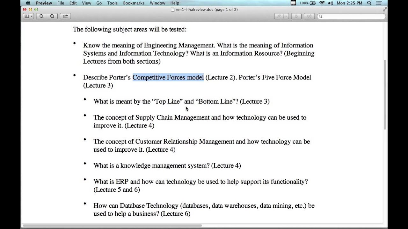Image resolution: width=408 pixels, height=229 pixels.
Task: Click the green zoom window button
Action: tap(36, 10)
